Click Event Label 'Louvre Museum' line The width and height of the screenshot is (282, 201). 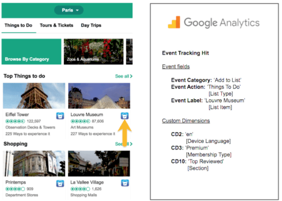click(x=208, y=100)
